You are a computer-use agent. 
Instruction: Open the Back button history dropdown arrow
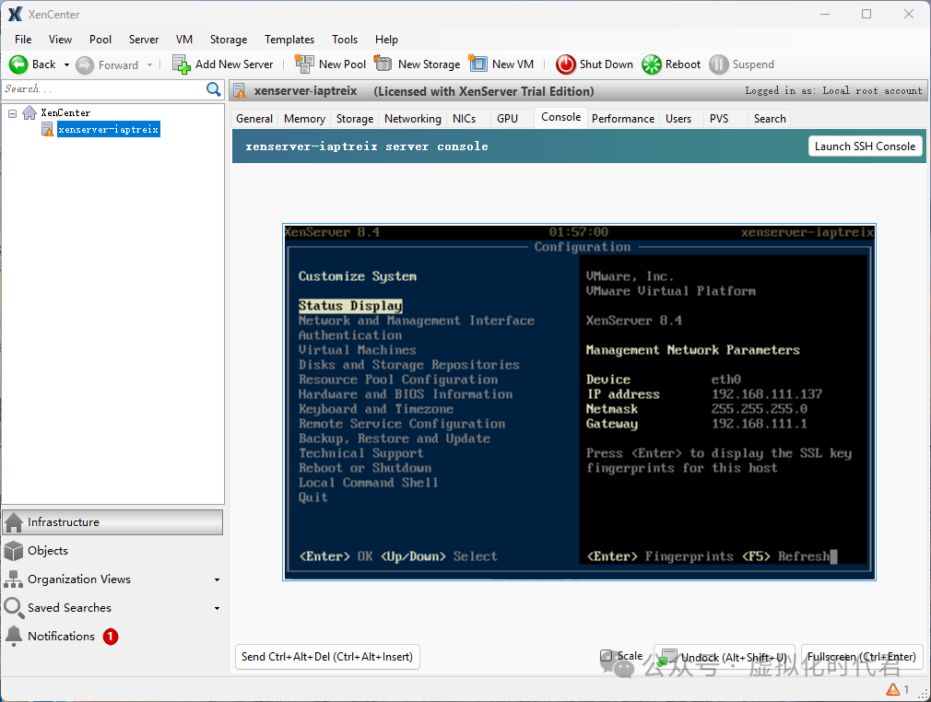[x=66, y=65]
